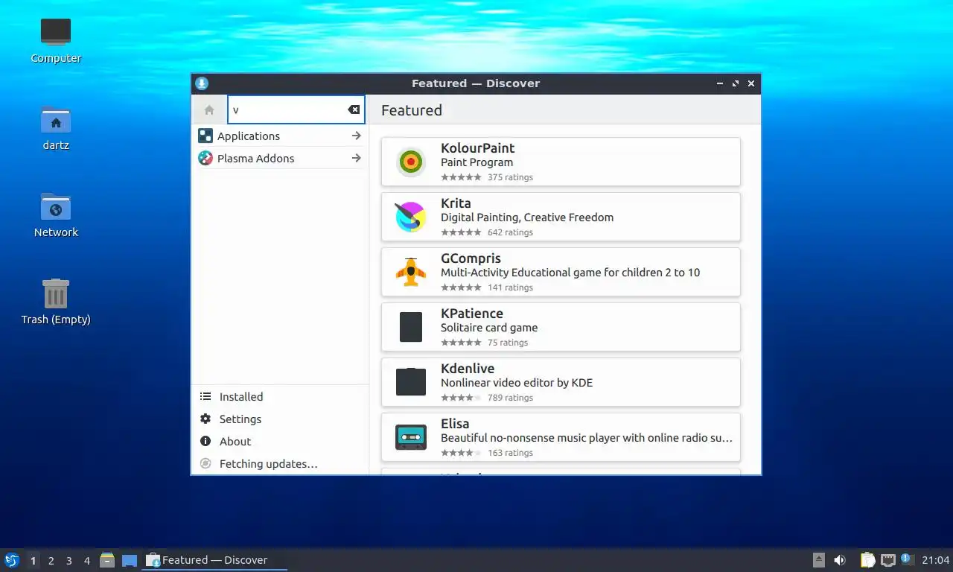Clear the search field with the backspace icon
Screen dimensions: 953x572
(x=354, y=109)
